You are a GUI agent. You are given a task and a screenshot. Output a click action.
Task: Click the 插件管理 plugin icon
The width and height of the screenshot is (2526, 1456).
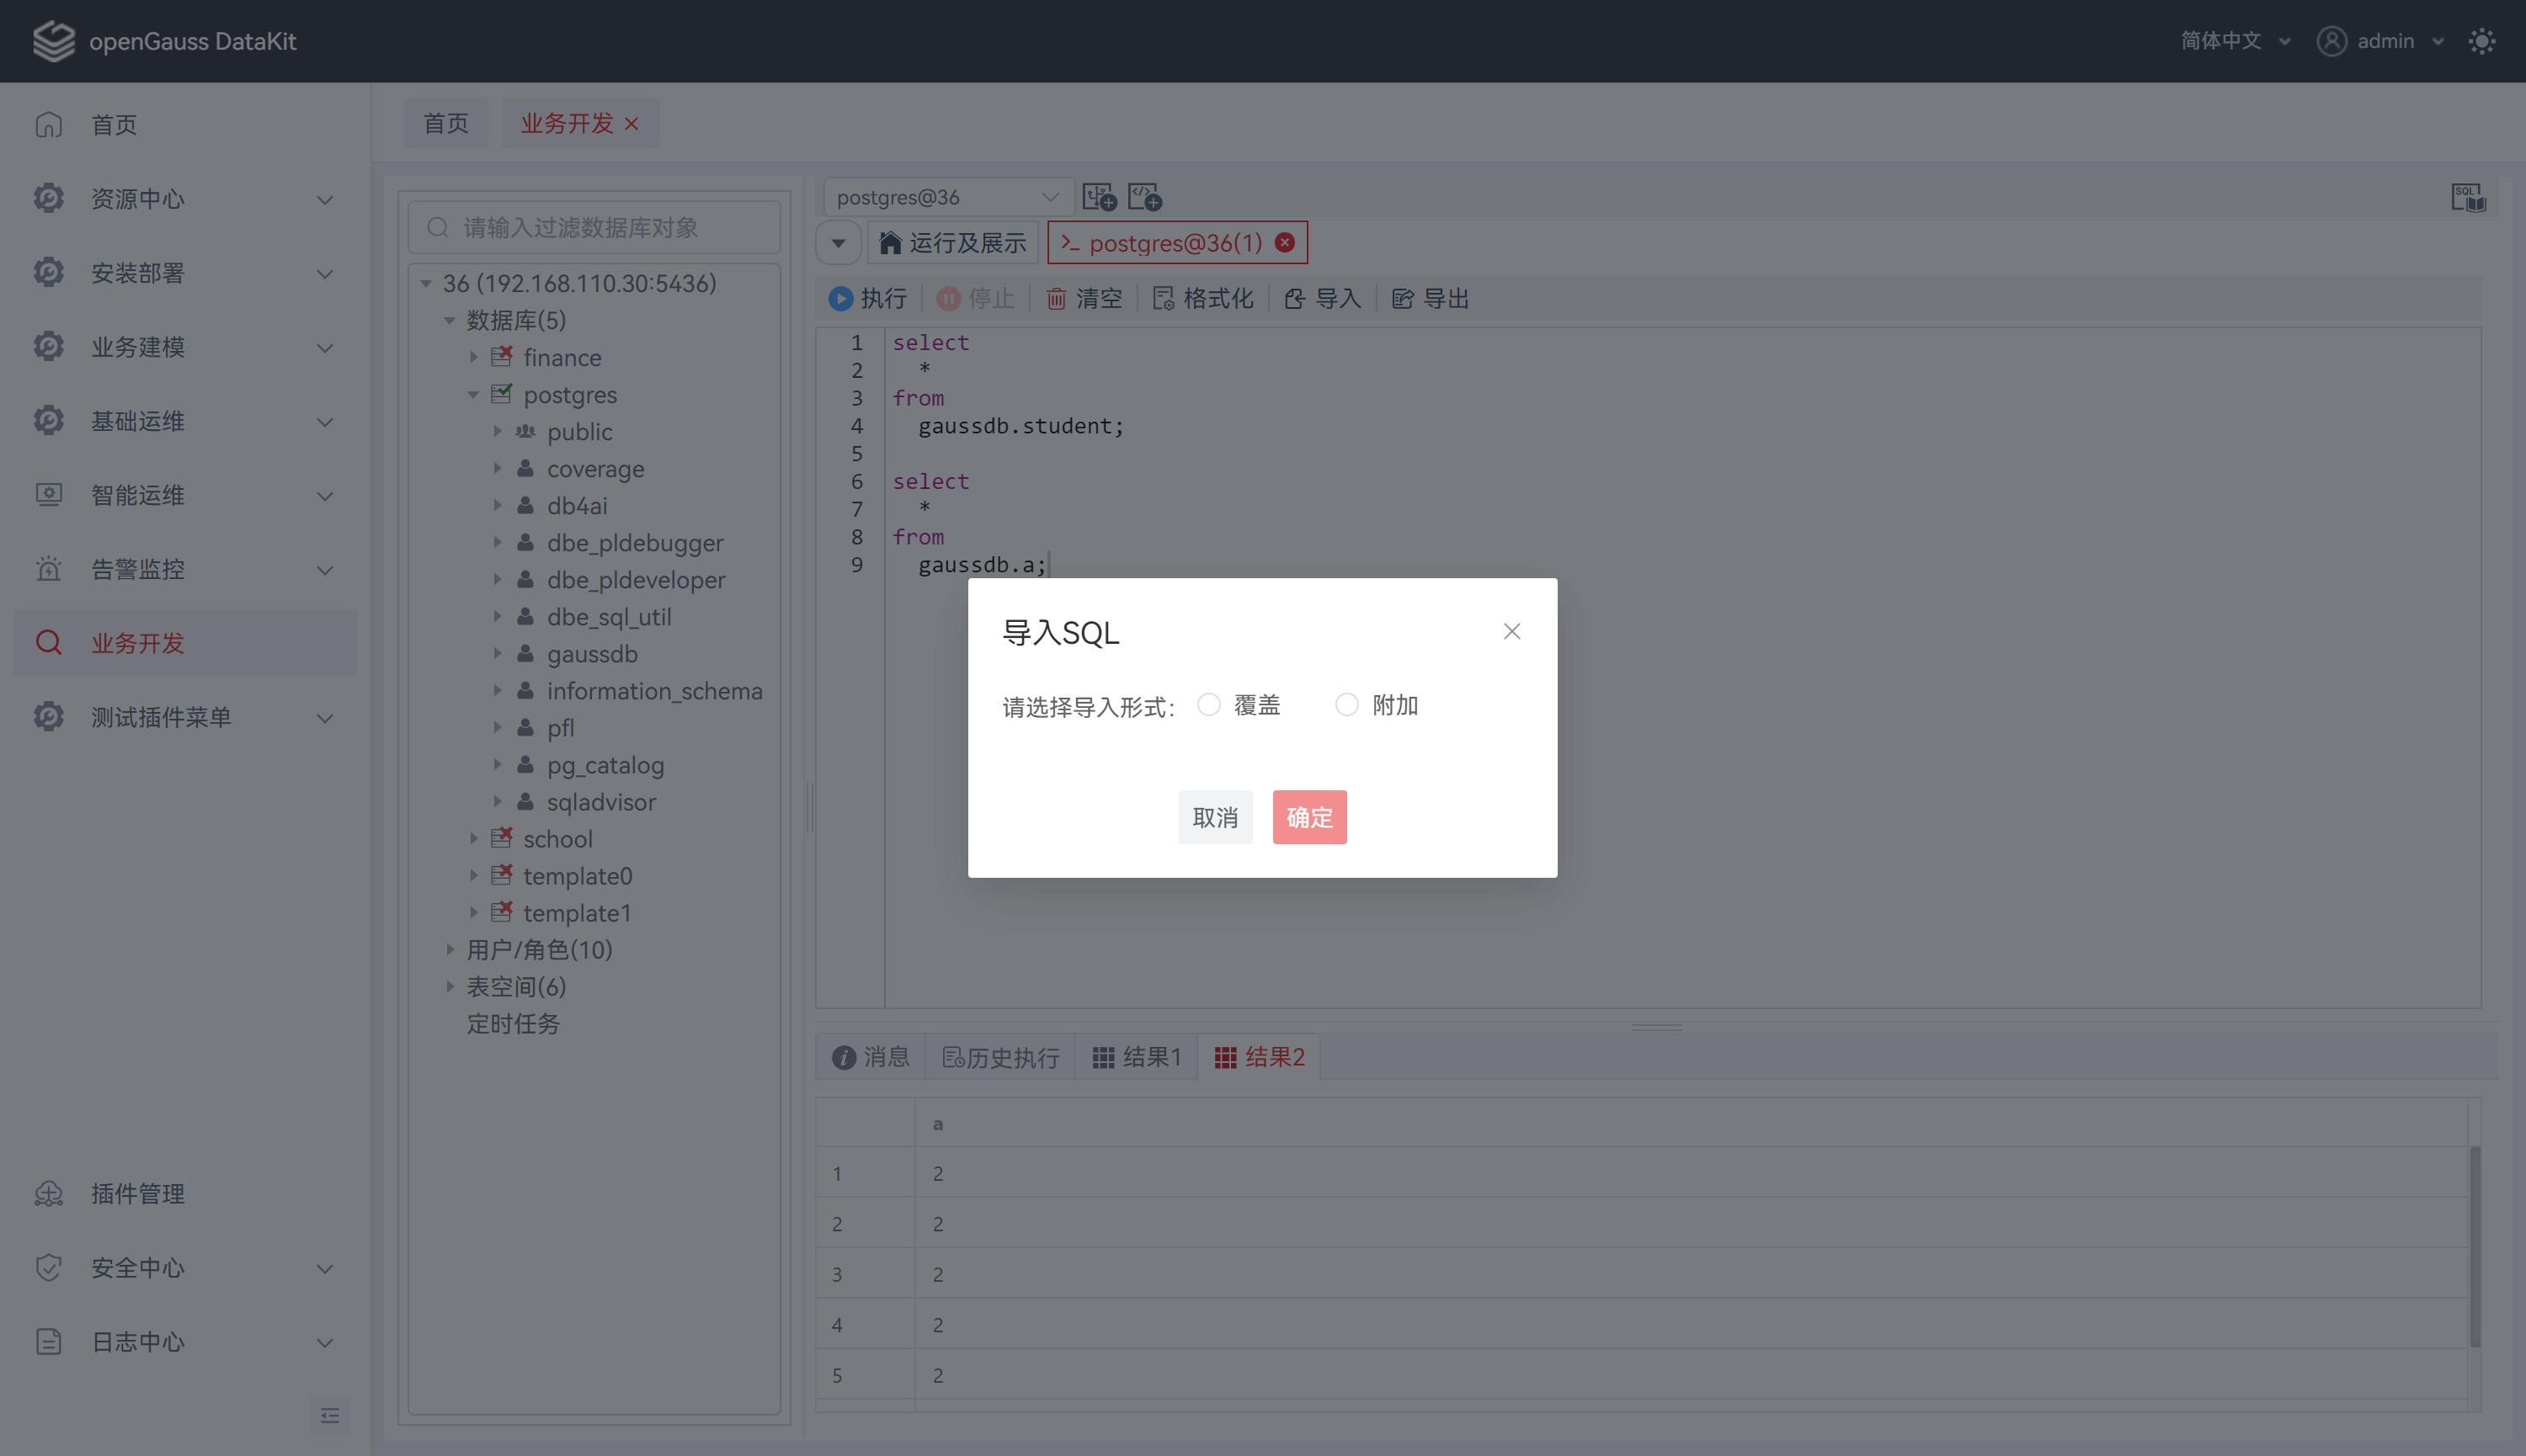tap(48, 1193)
